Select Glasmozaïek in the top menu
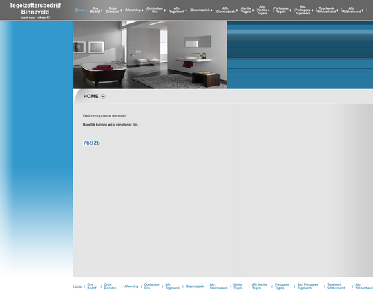 tap(200, 10)
